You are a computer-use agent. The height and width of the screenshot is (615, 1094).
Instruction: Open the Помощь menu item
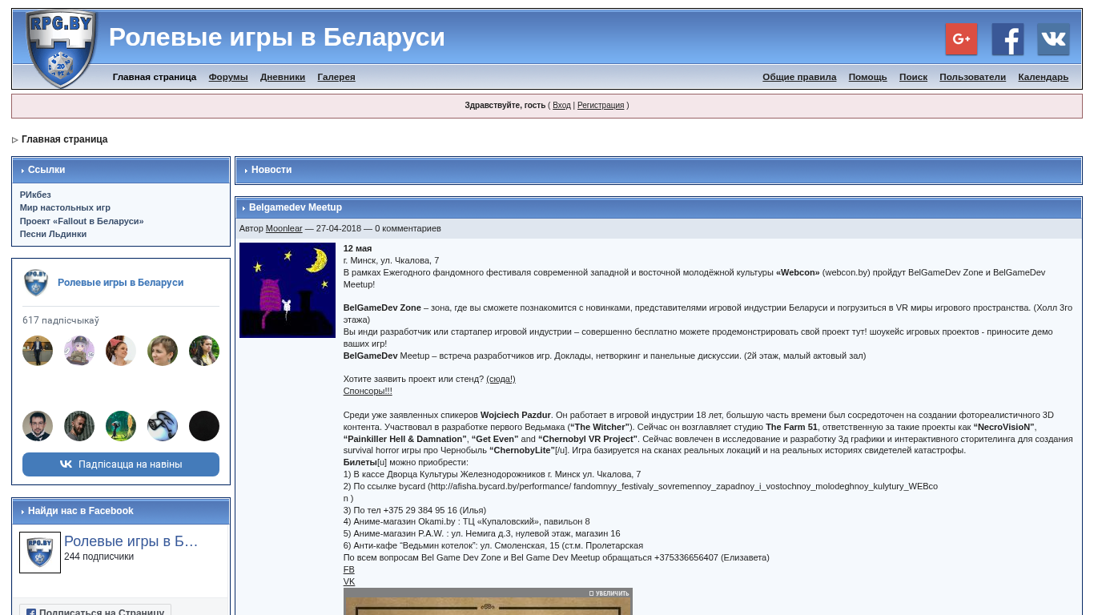(x=868, y=77)
